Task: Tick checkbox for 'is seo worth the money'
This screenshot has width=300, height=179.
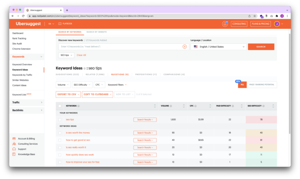Action: coord(60,133)
